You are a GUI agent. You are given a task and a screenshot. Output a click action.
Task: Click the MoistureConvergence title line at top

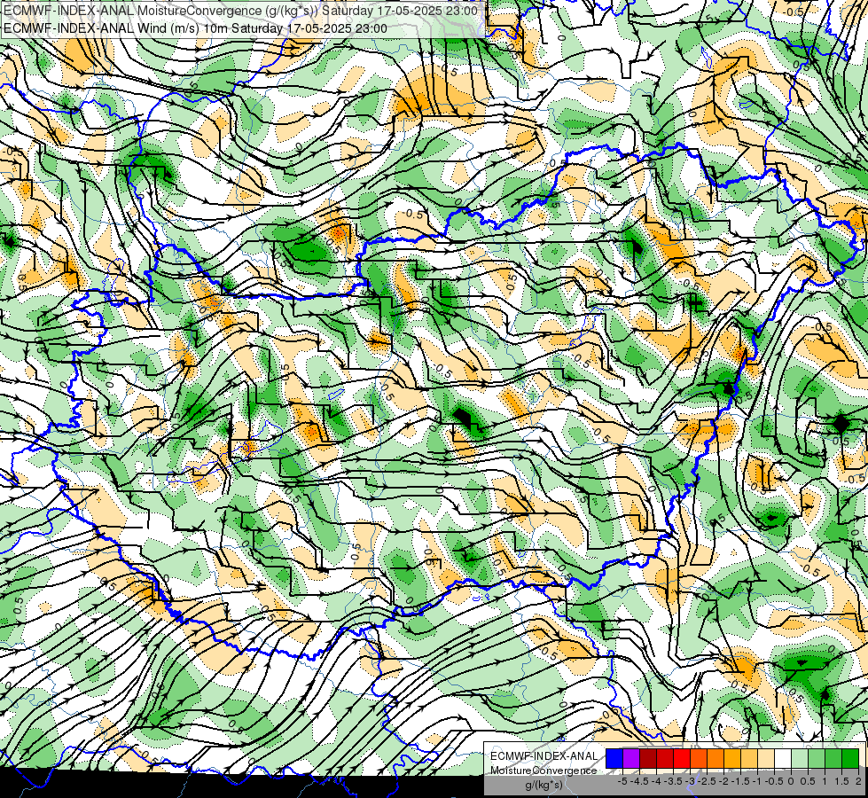(x=240, y=11)
